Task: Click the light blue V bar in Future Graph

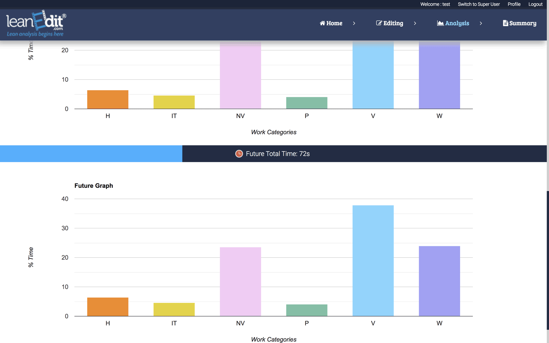Action: point(373,261)
